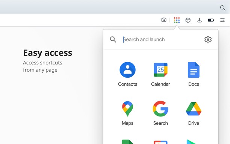The height and width of the screenshot is (144, 230).
Task: Click the colorful apps grid toolbar icon
Action: 177,20
